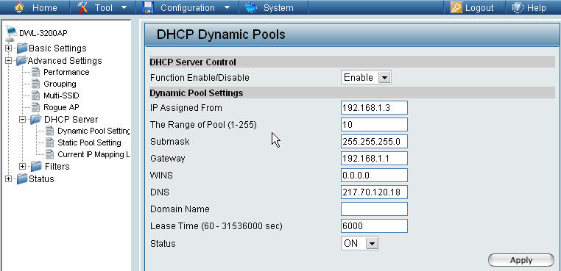This screenshot has height=271, width=561.
Task: Click the Home house icon
Action: tap(20, 7)
